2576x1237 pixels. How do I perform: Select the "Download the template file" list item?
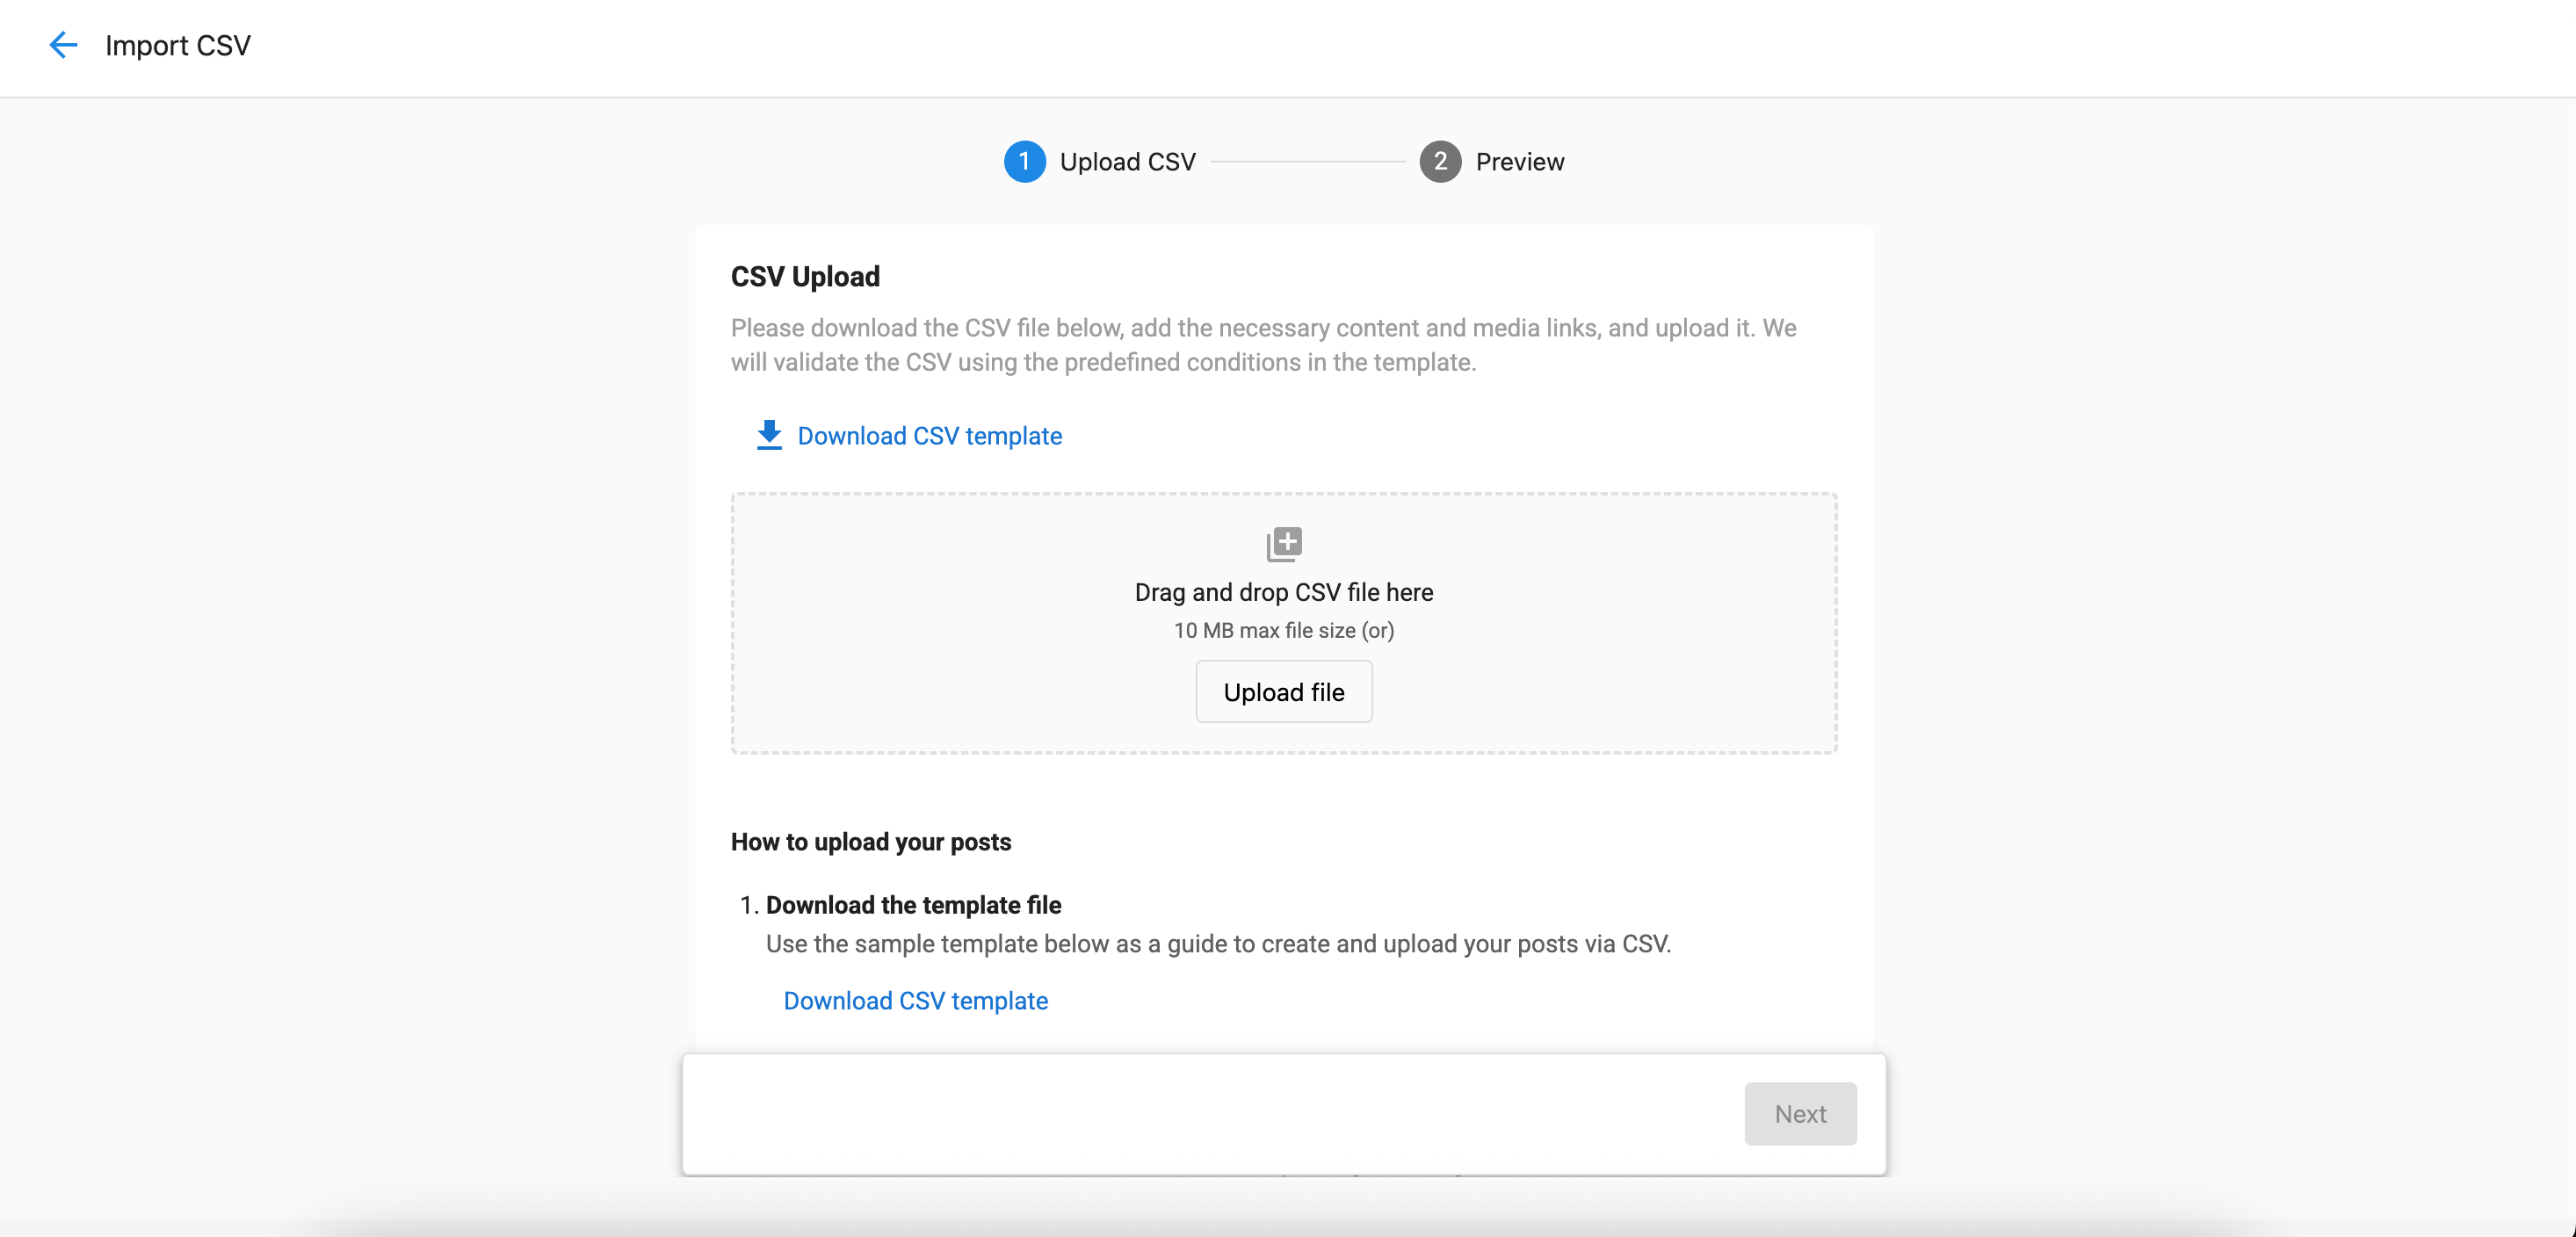tap(913, 905)
